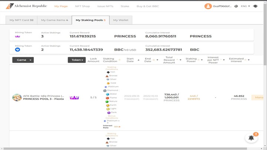The width and height of the screenshot is (267, 150).
Task: Open the Token filter dropdown
Action: [77, 60]
